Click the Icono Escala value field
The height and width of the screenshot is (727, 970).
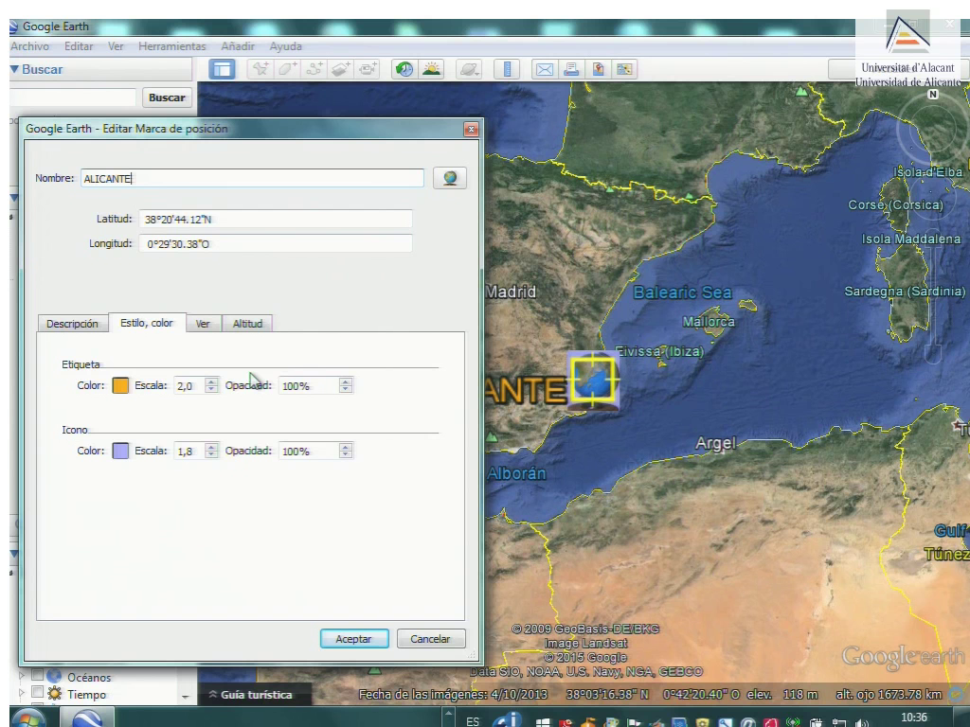[x=189, y=451]
